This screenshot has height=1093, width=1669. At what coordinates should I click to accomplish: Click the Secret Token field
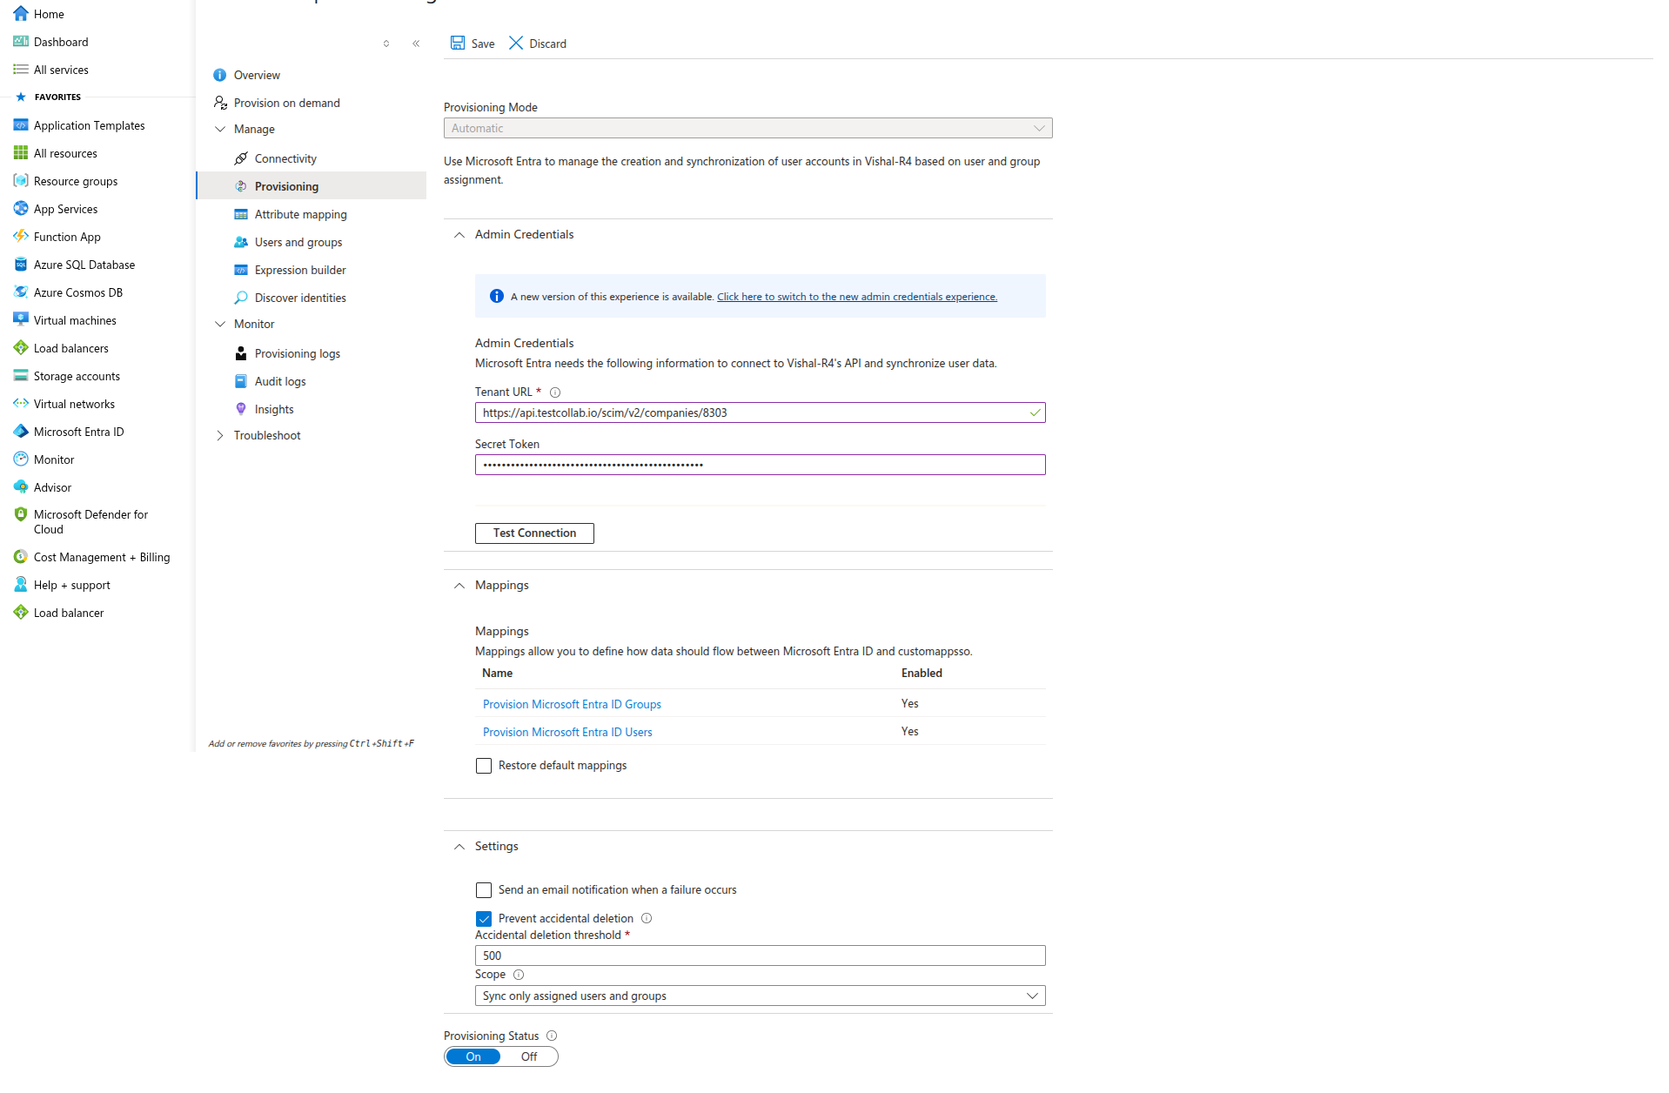tap(760, 465)
